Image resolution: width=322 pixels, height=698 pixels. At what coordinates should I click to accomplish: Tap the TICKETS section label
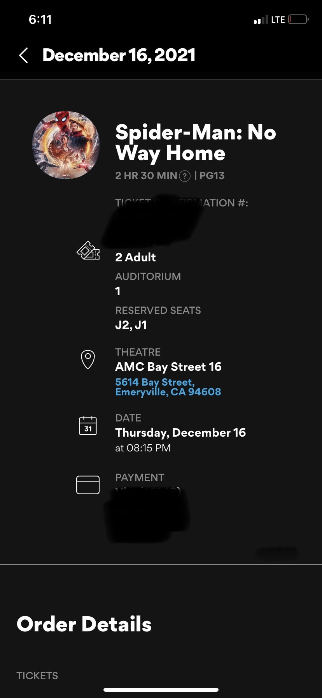tap(37, 675)
